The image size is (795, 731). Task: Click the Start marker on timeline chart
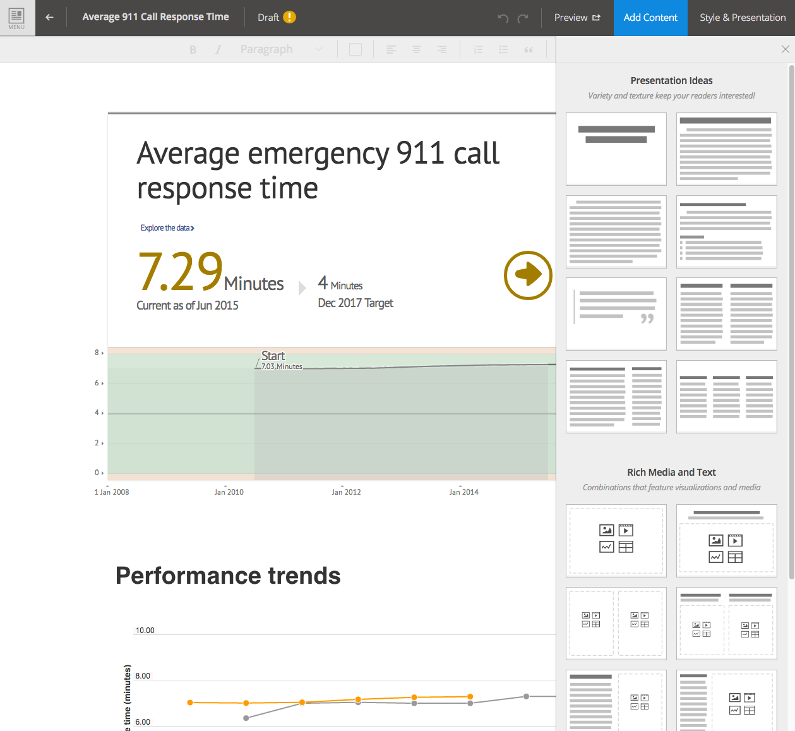point(273,356)
